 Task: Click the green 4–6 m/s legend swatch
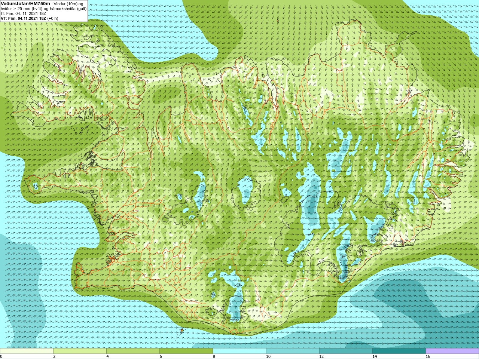133,351
